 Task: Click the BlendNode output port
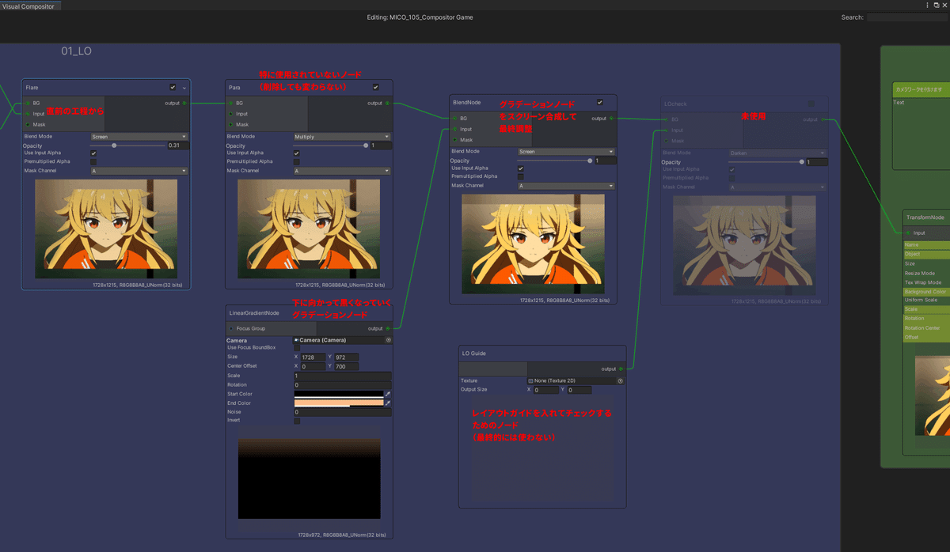point(612,118)
